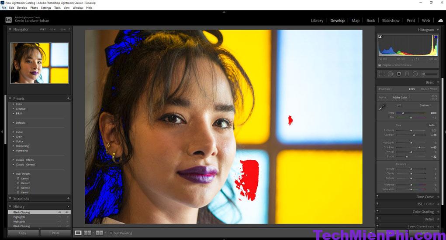Create a new snapshot with plus icon
446x240 pixels.
tap(68, 198)
